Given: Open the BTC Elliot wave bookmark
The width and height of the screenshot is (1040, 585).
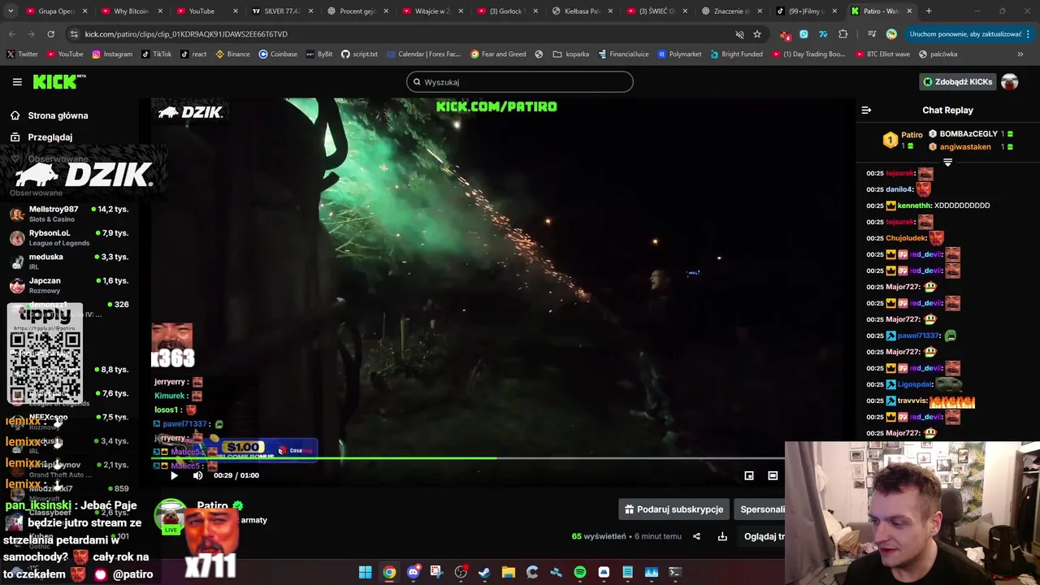Looking at the screenshot, I should (x=881, y=54).
